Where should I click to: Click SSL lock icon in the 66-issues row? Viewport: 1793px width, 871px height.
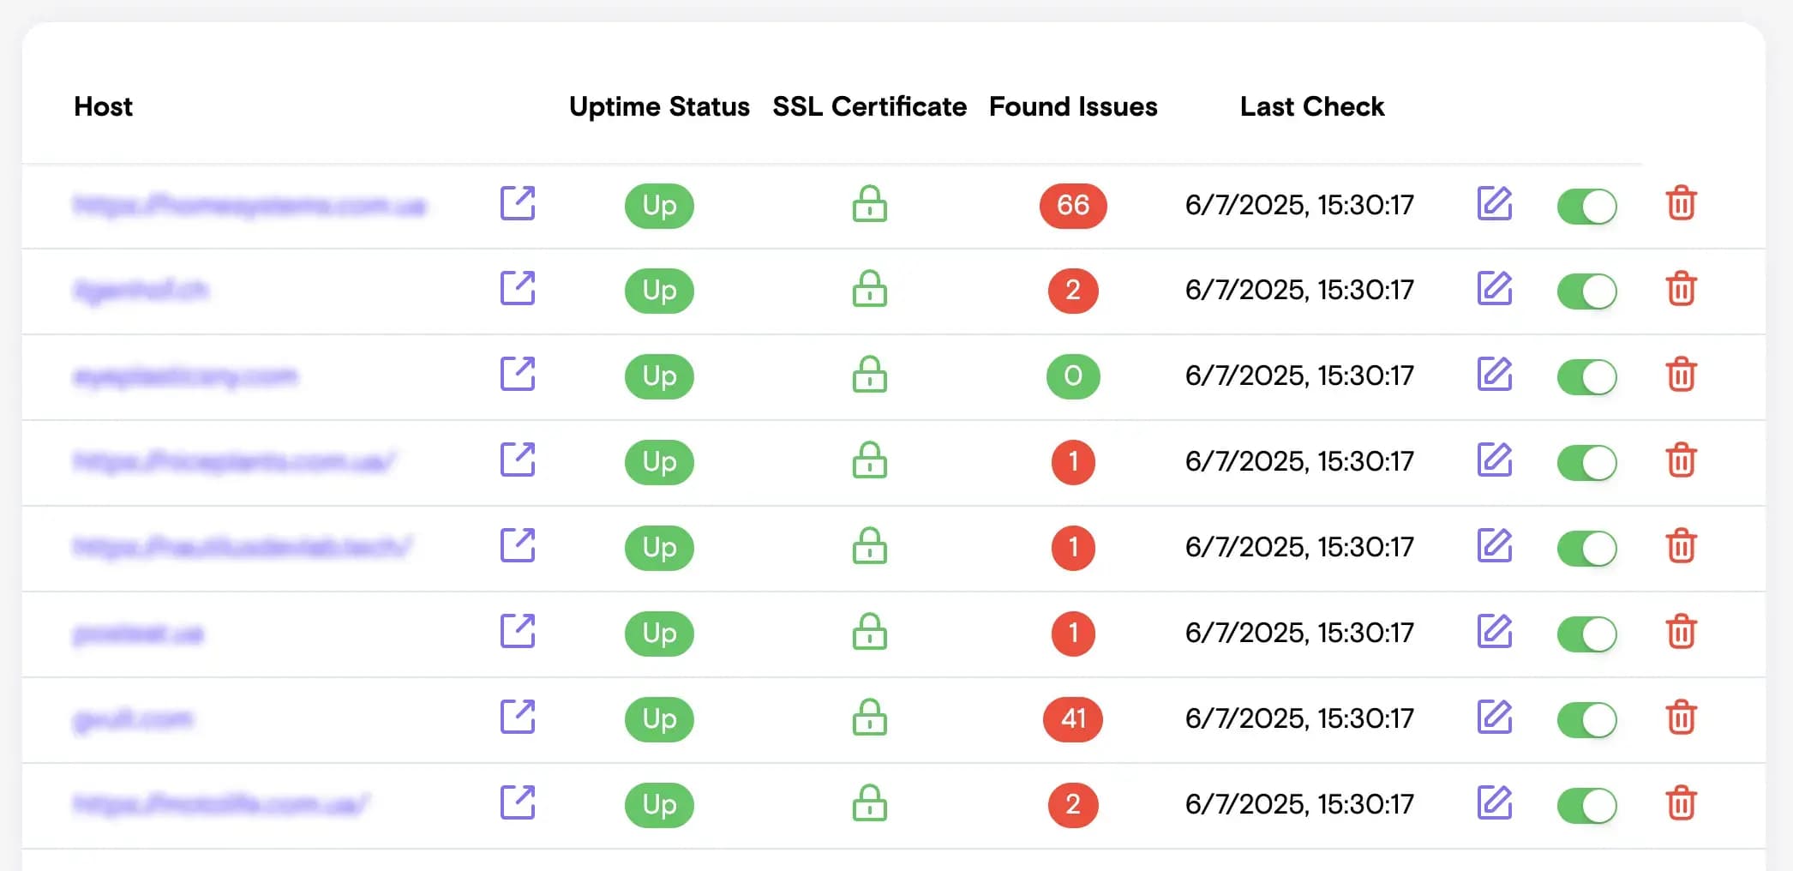pyautogui.click(x=870, y=204)
